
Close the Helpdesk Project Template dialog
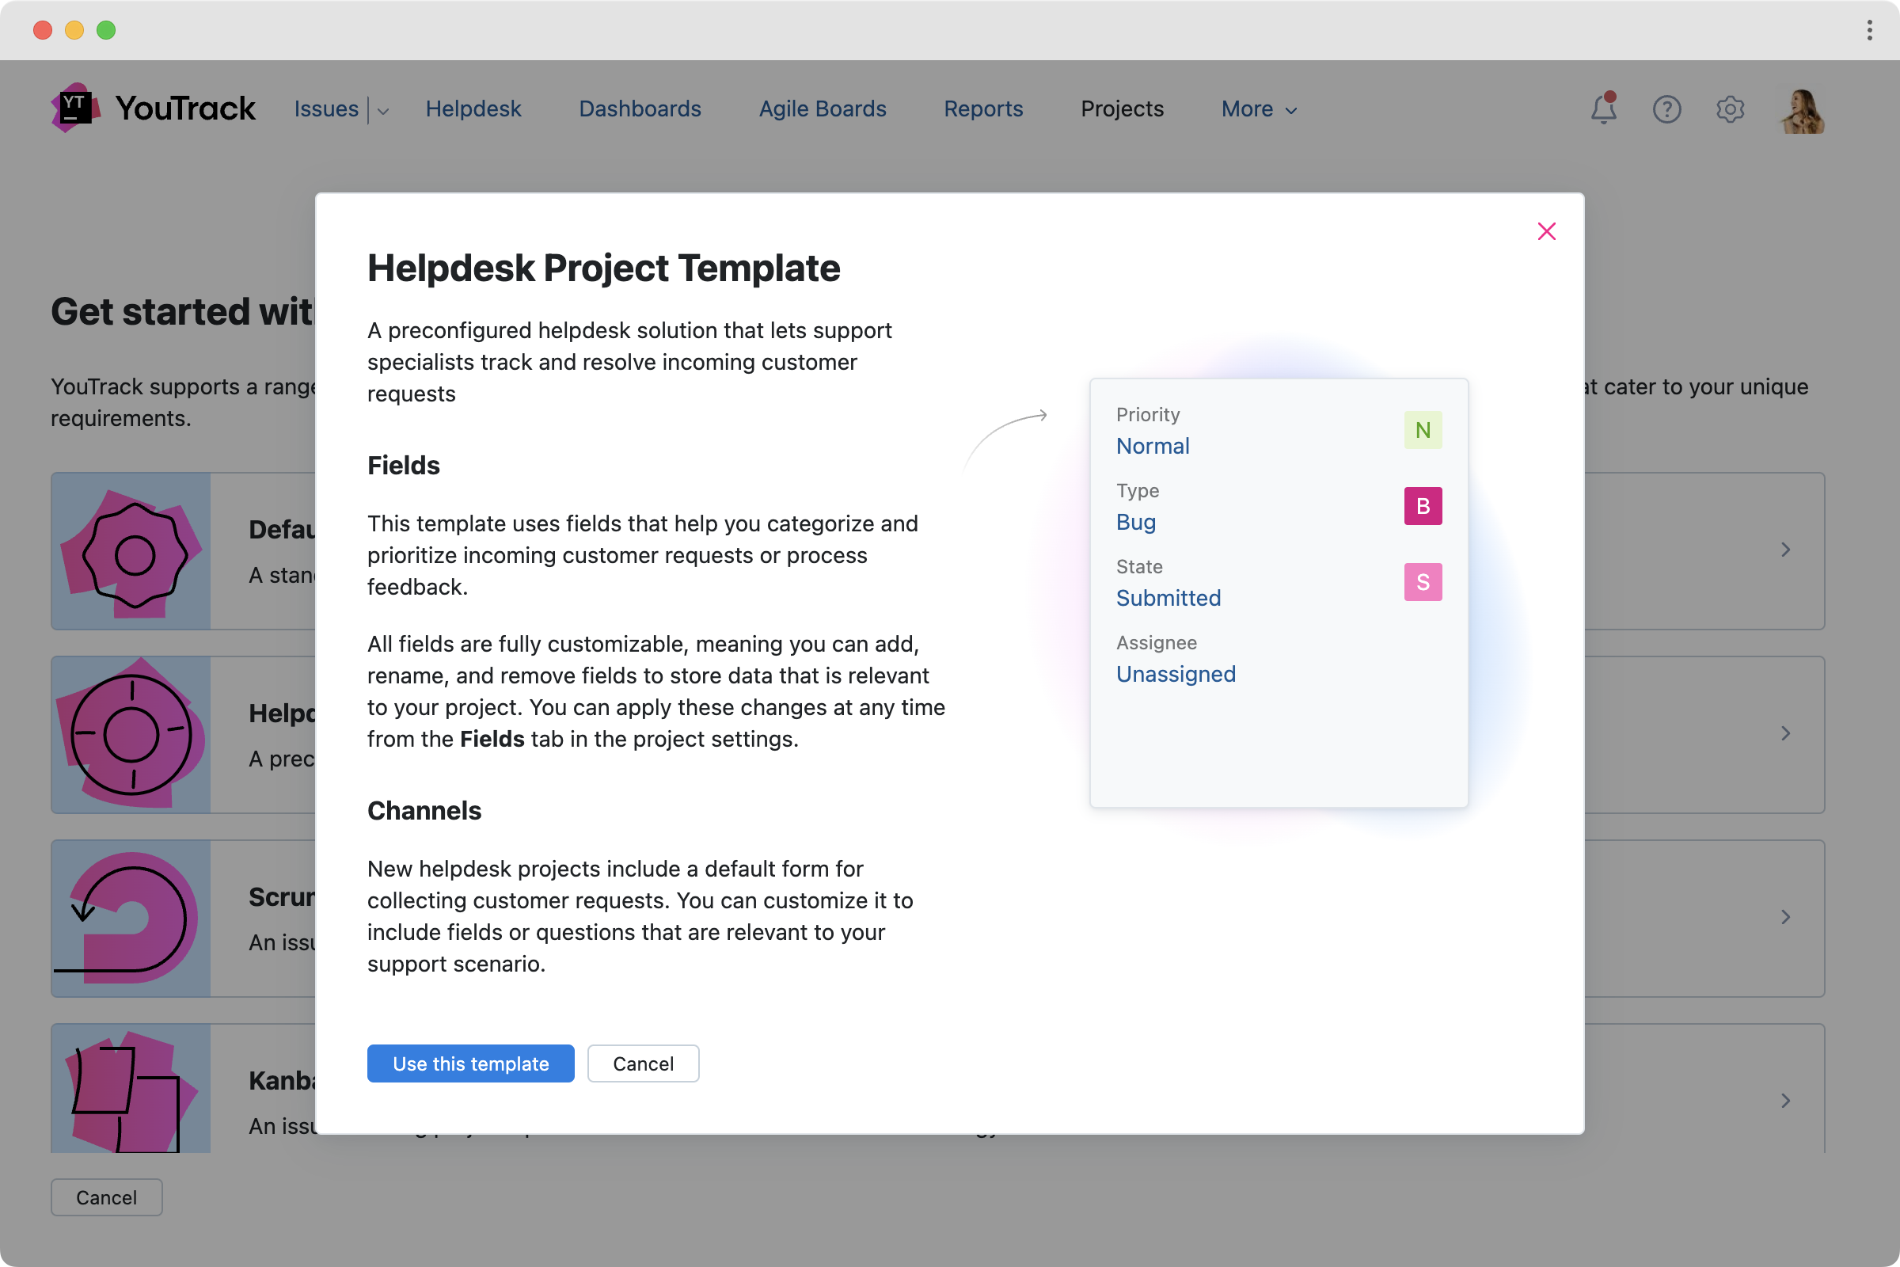coord(1546,232)
